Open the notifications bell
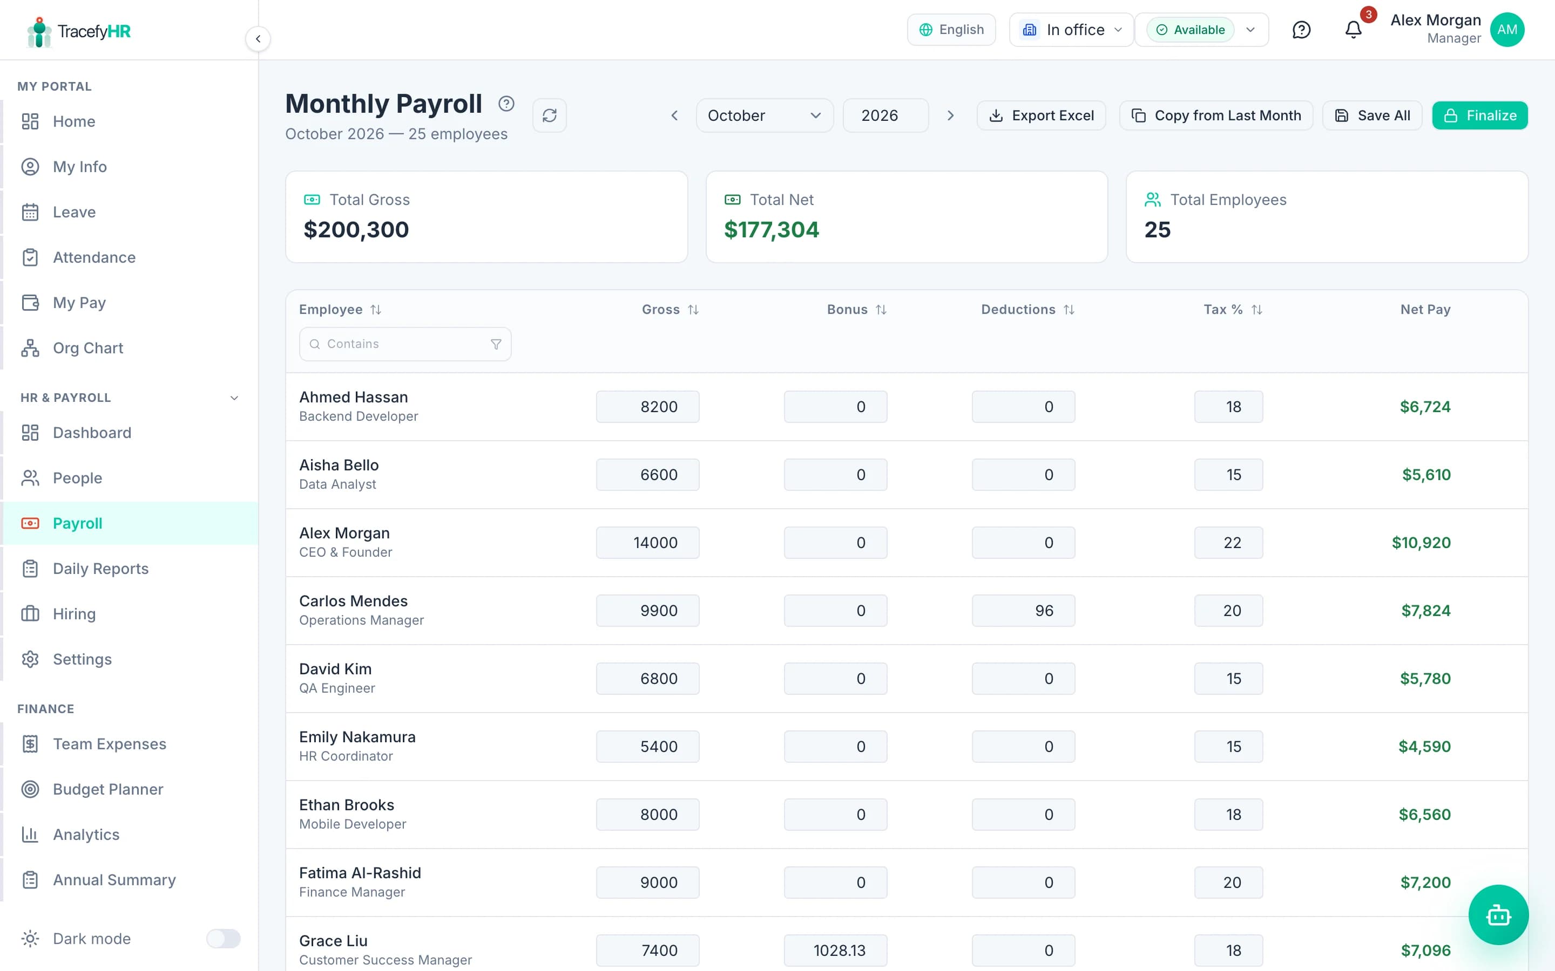 point(1353,30)
